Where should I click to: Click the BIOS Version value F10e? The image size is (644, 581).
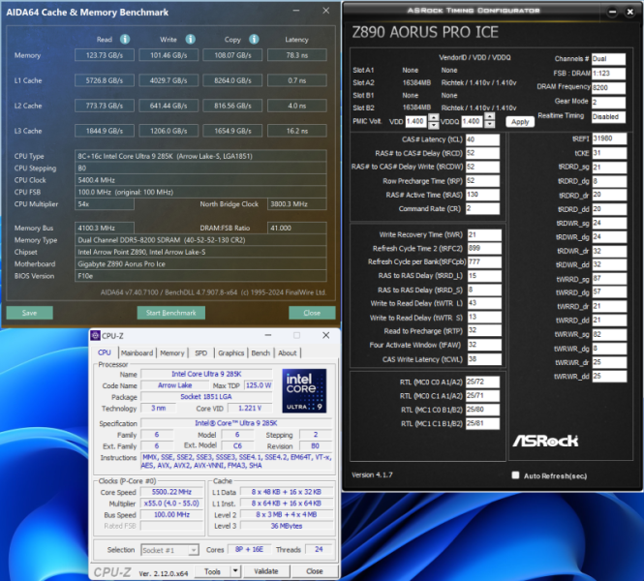tap(200, 276)
